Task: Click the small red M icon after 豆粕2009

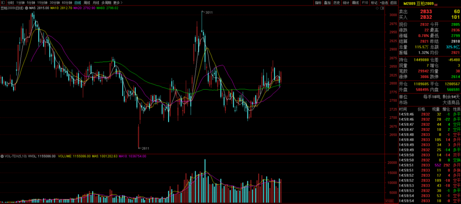Action: pyautogui.click(x=436, y=5)
